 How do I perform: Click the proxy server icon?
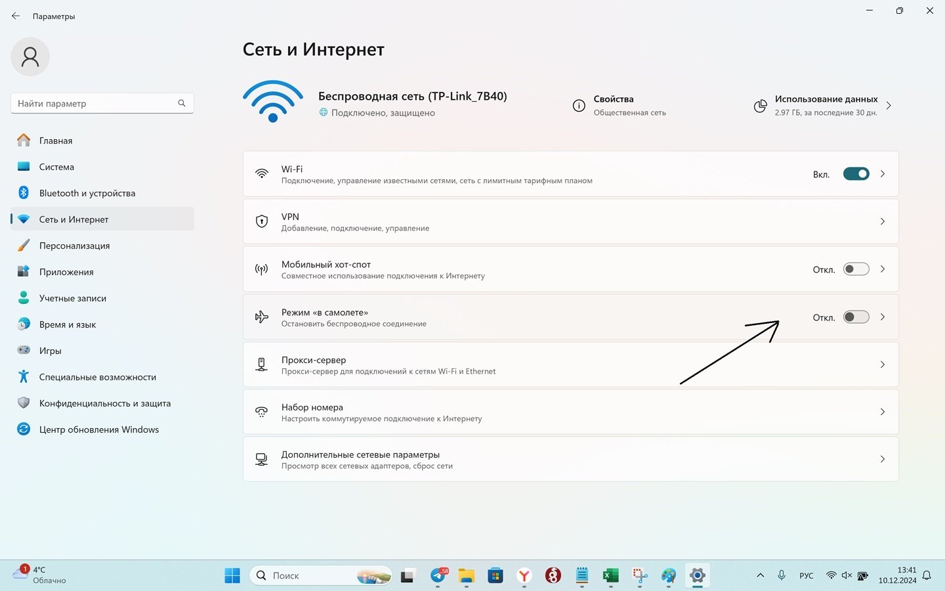tap(262, 364)
